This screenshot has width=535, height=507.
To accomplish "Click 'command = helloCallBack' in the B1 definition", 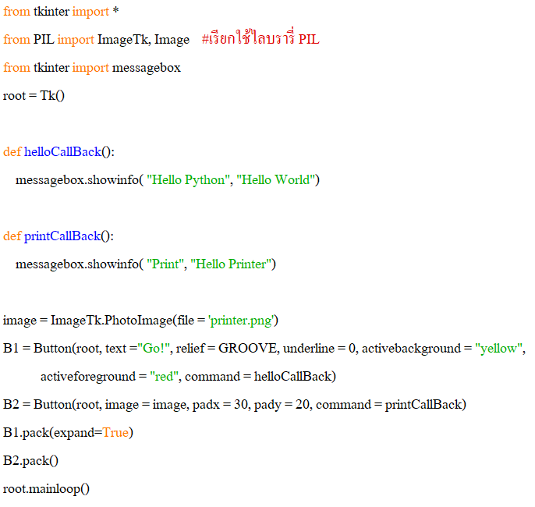I will pyautogui.click(x=258, y=377).
